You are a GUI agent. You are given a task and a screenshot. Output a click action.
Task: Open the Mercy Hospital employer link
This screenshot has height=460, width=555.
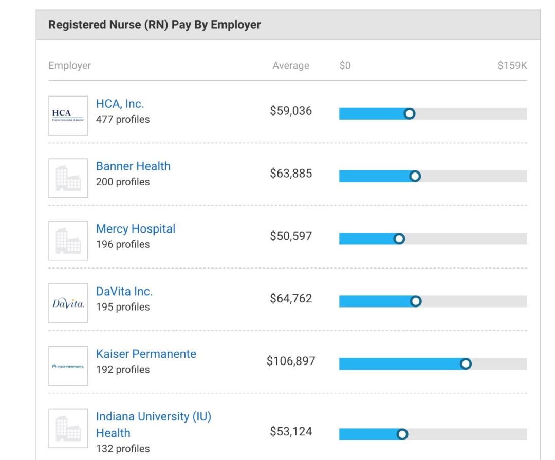pos(136,229)
